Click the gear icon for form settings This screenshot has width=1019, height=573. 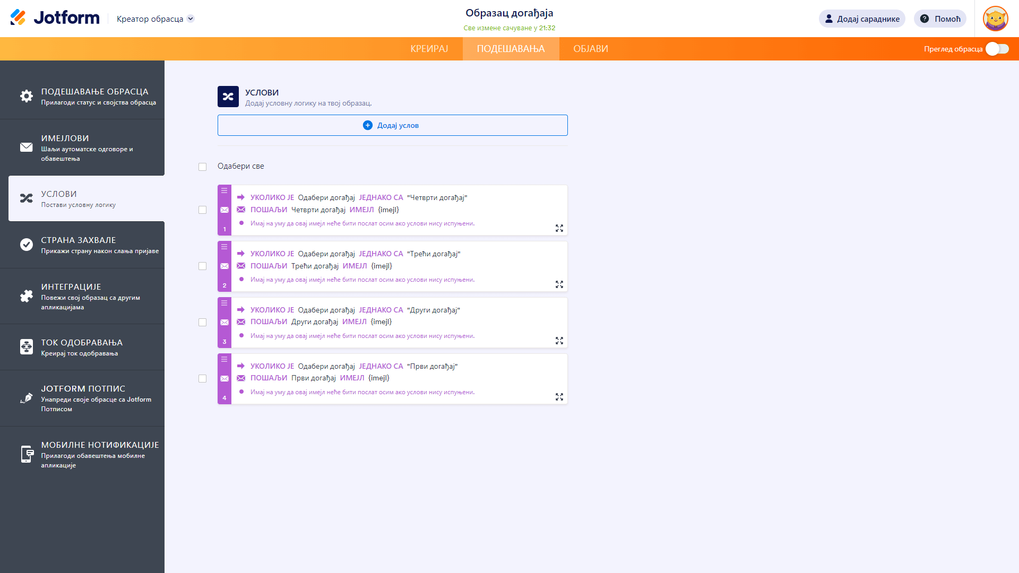[x=27, y=96]
